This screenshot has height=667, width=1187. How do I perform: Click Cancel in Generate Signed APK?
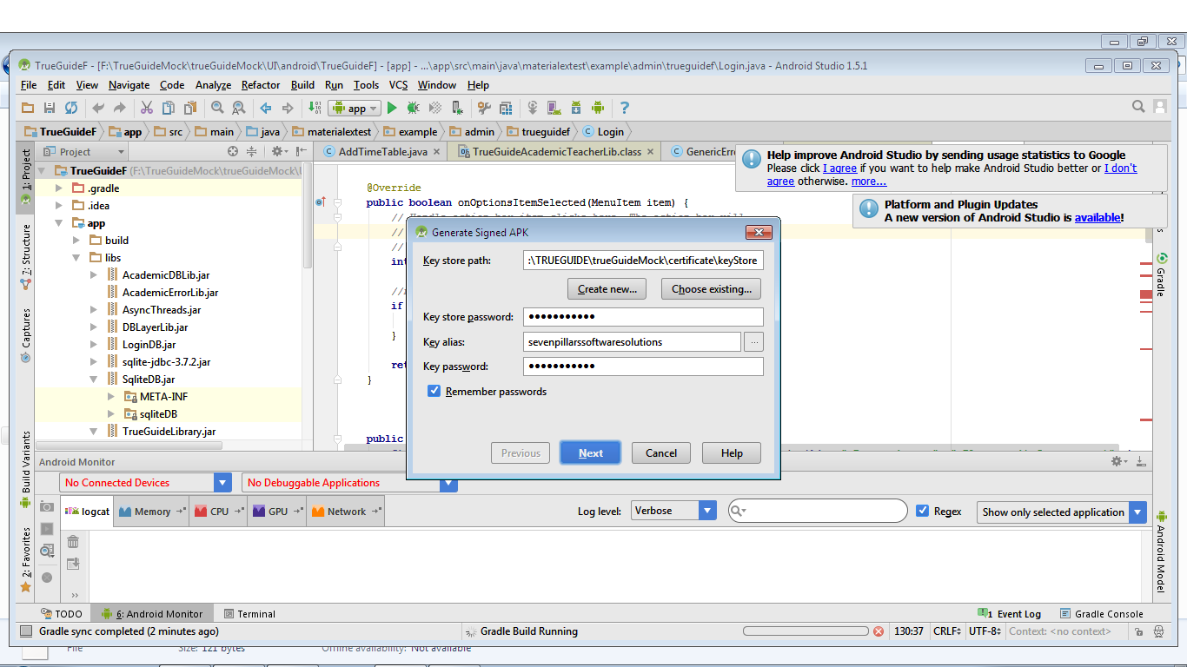pos(661,452)
